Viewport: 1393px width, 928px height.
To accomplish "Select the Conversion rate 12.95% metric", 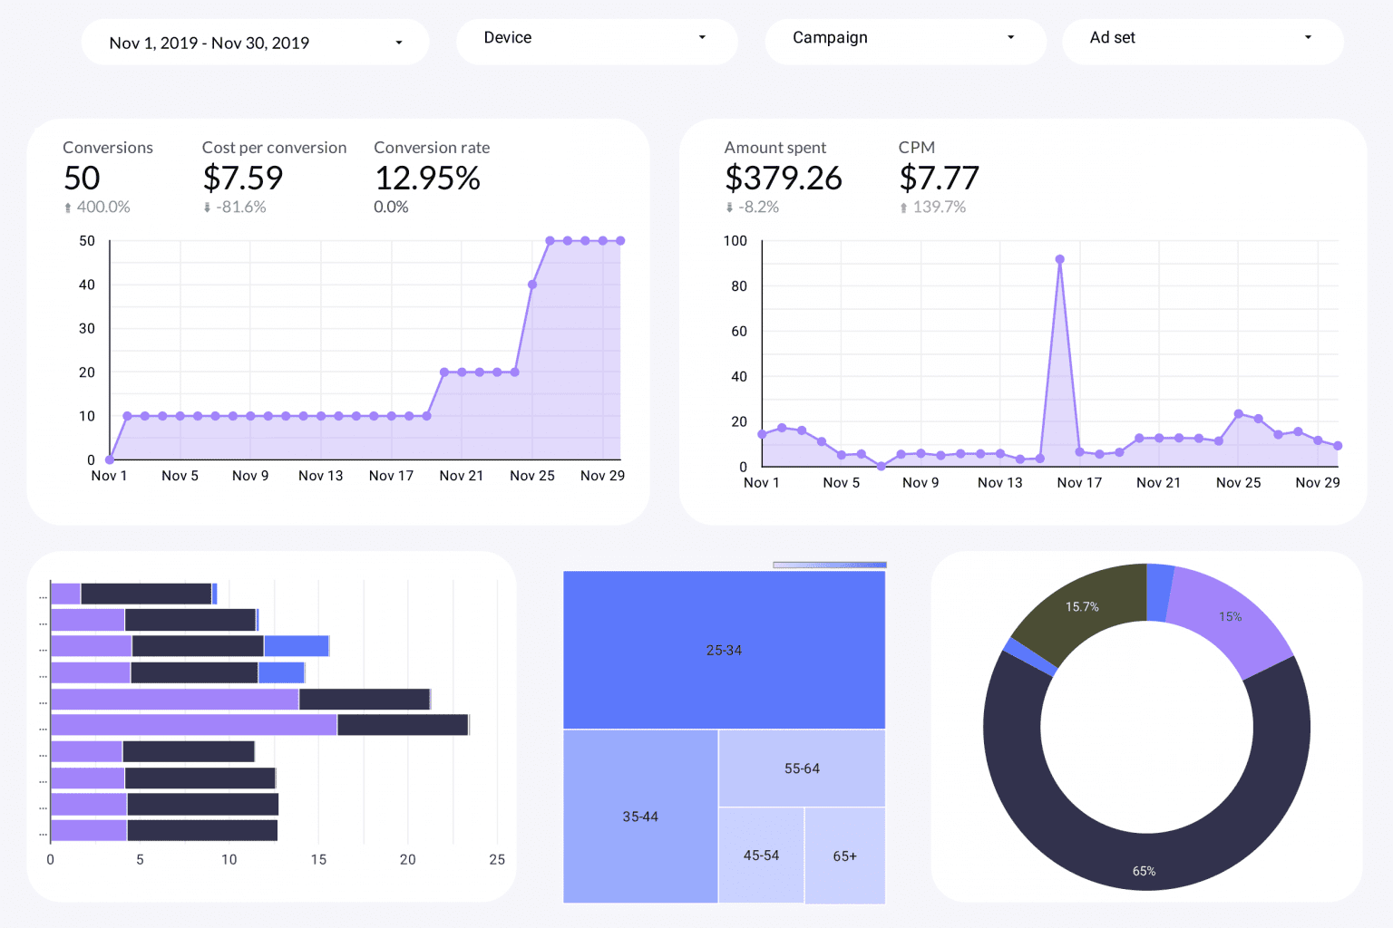I will tap(427, 179).
